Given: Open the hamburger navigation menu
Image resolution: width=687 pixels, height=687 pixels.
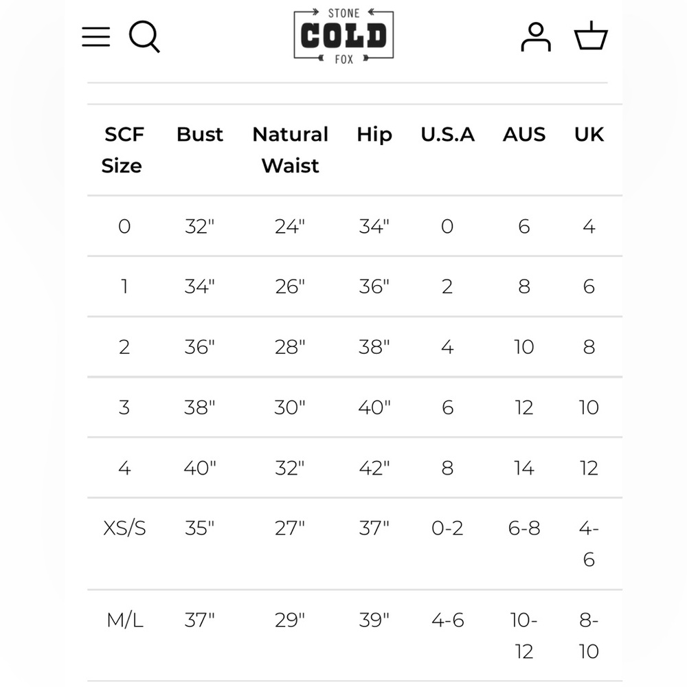Looking at the screenshot, I should click(x=96, y=36).
